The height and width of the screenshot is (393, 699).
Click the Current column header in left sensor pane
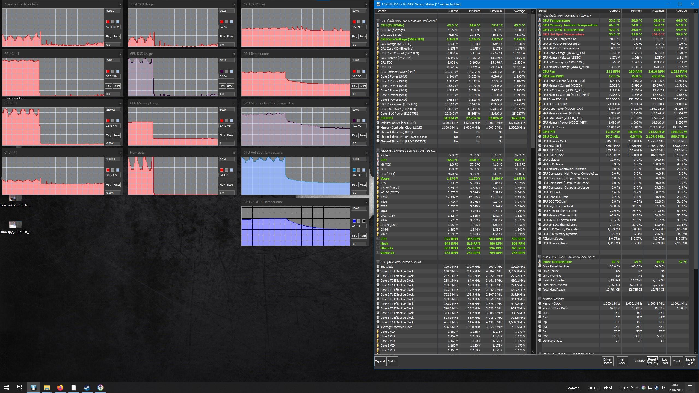pyautogui.click(x=449, y=11)
